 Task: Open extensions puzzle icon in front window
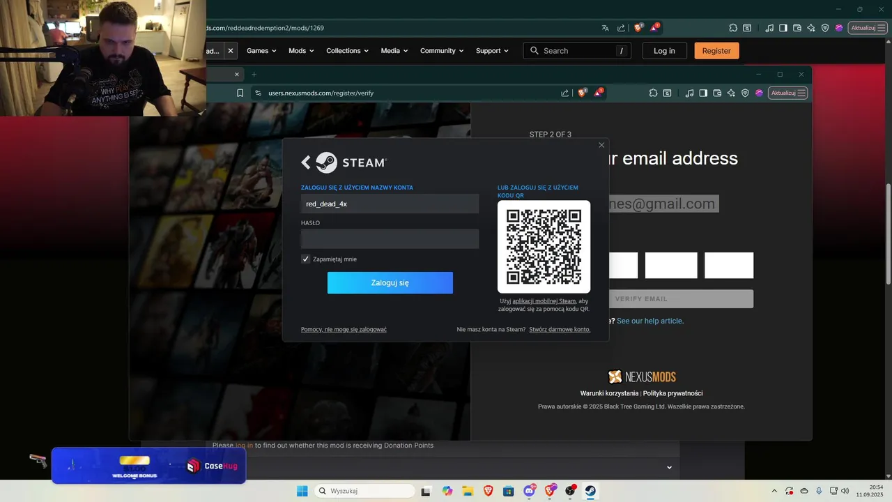pyautogui.click(x=653, y=93)
